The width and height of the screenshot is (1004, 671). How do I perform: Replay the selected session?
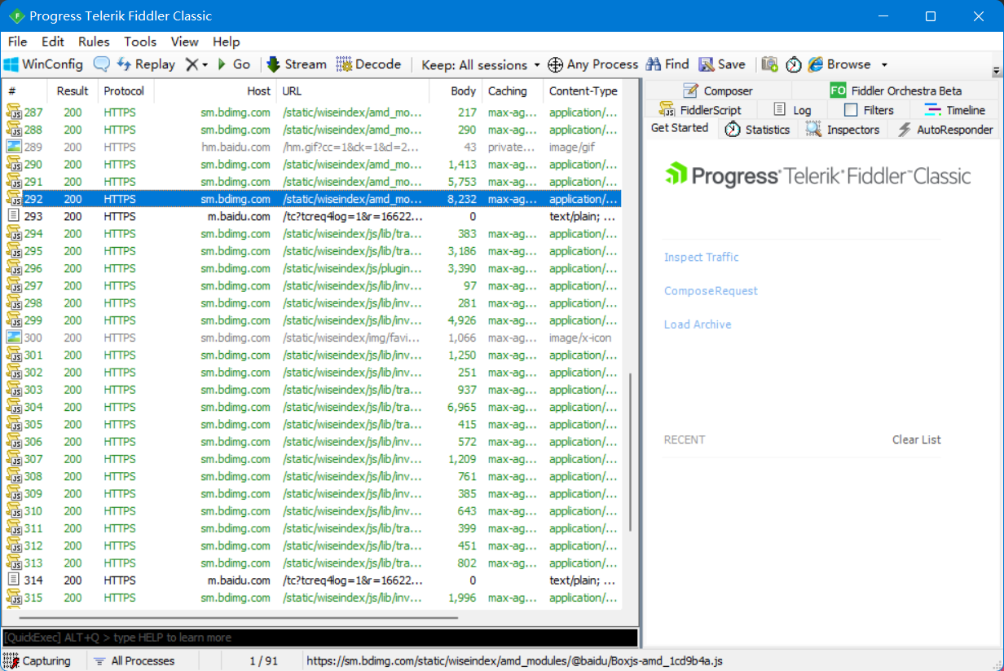point(146,64)
